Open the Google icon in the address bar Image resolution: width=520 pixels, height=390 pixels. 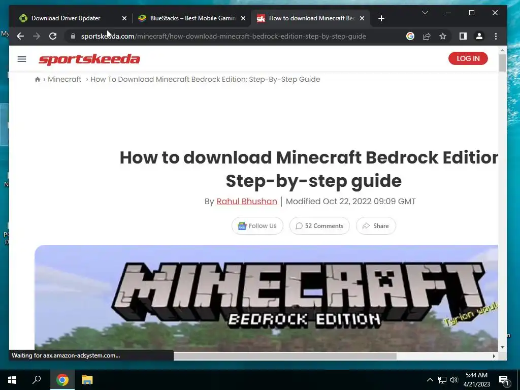[x=410, y=36]
